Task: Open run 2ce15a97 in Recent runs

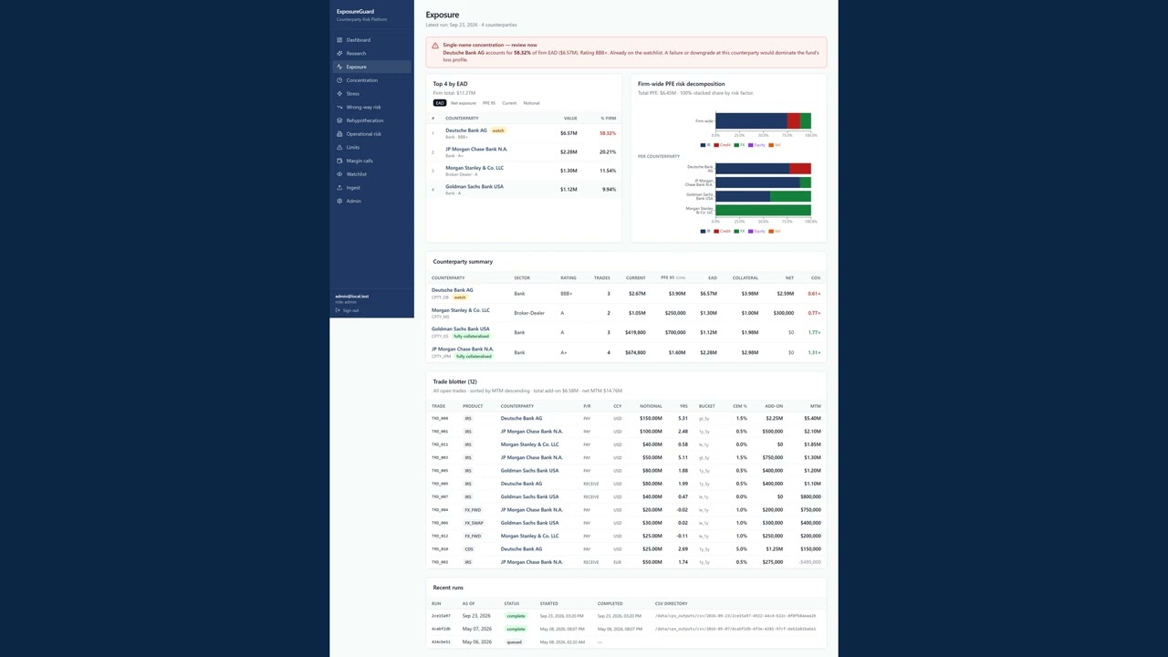Action: tap(441, 616)
